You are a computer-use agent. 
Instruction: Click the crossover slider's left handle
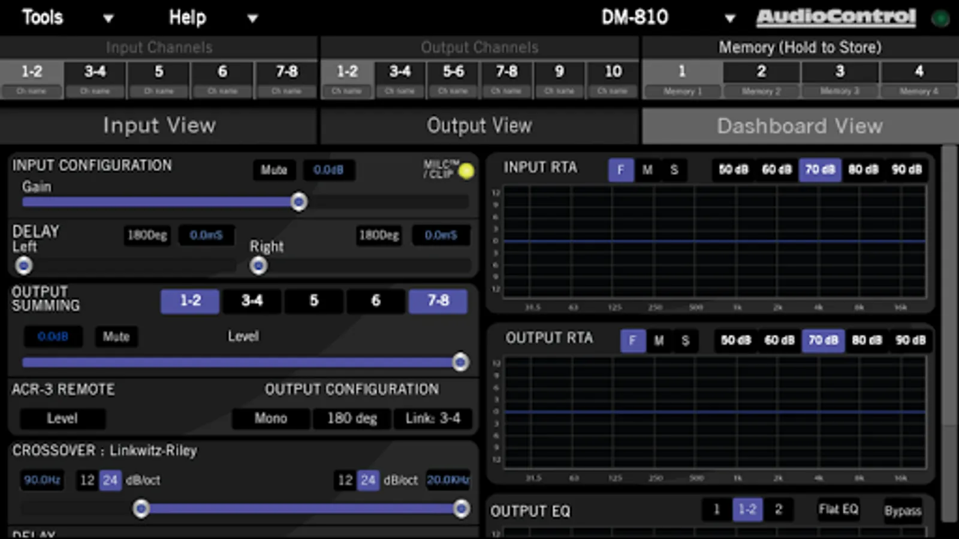141,509
